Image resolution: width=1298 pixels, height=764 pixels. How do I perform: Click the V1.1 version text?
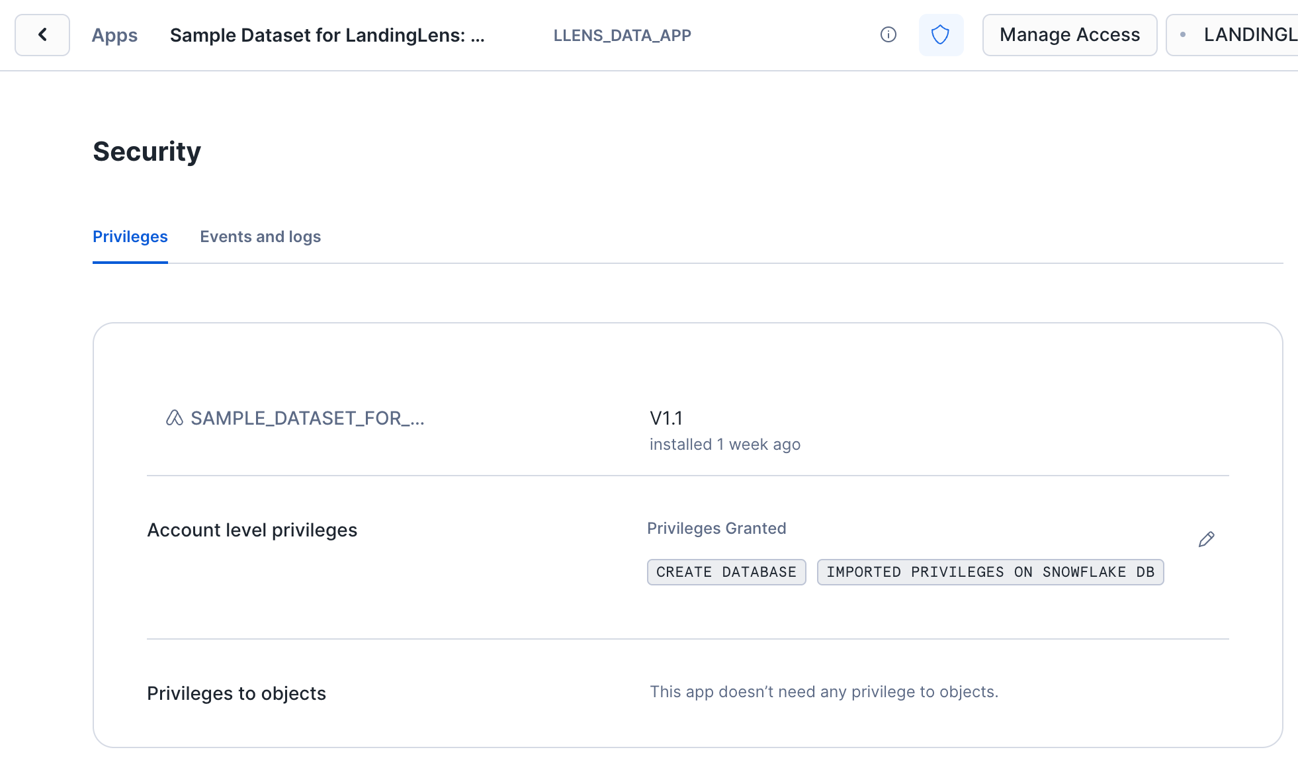(666, 418)
